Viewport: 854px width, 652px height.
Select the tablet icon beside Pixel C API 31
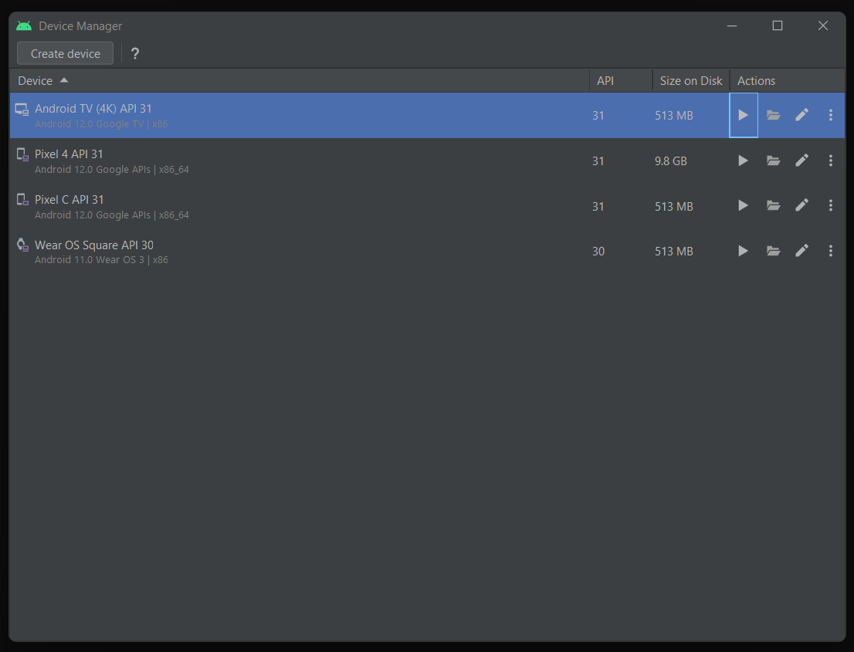pos(22,200)
